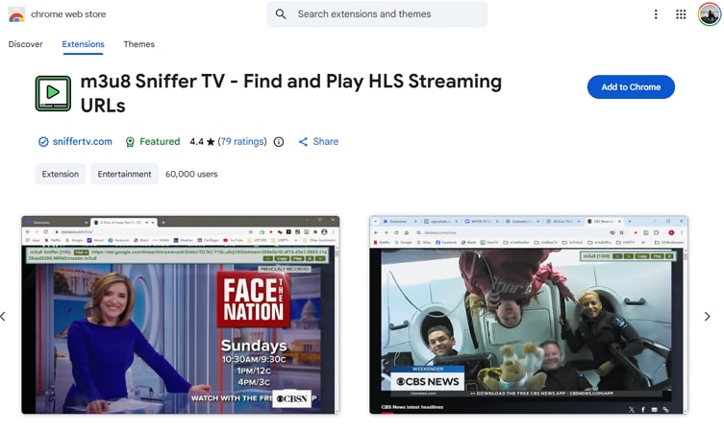Open the Google apps grid
Screen dimensions: 724x432
click(x=681, y=14)
